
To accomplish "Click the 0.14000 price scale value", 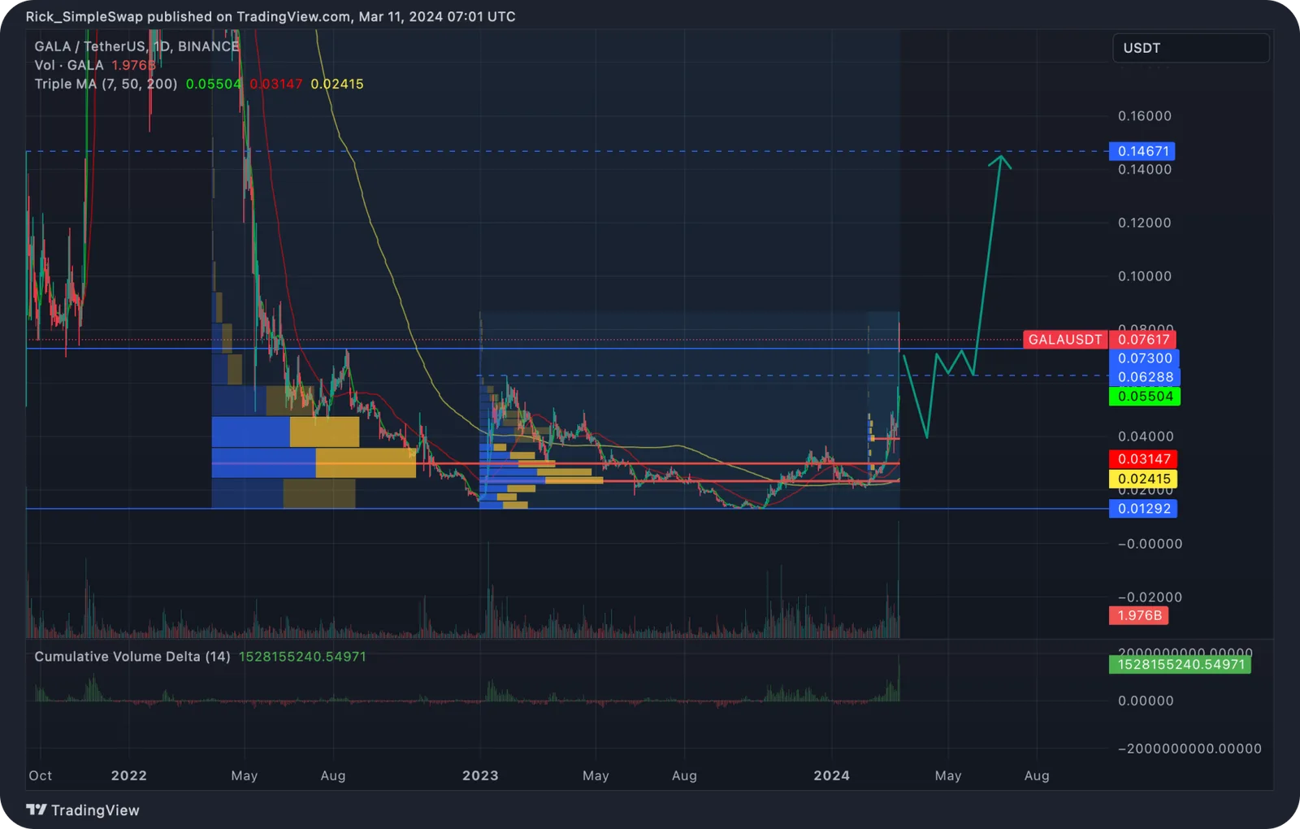I will 1144,170.
